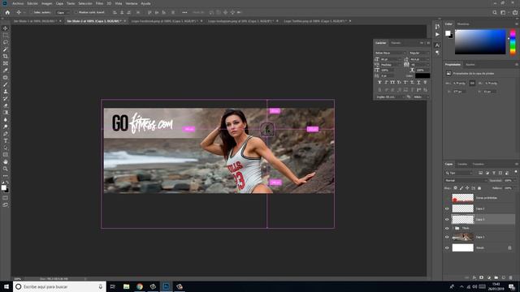This screenshot has width=520, height=292.
Task: Select the Eraser tool
Action: [6, 105]
